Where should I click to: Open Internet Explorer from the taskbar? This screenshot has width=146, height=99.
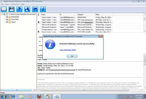[x=13, y=97]
